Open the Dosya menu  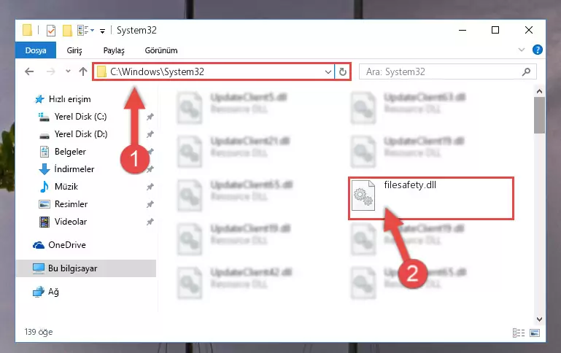36,50
